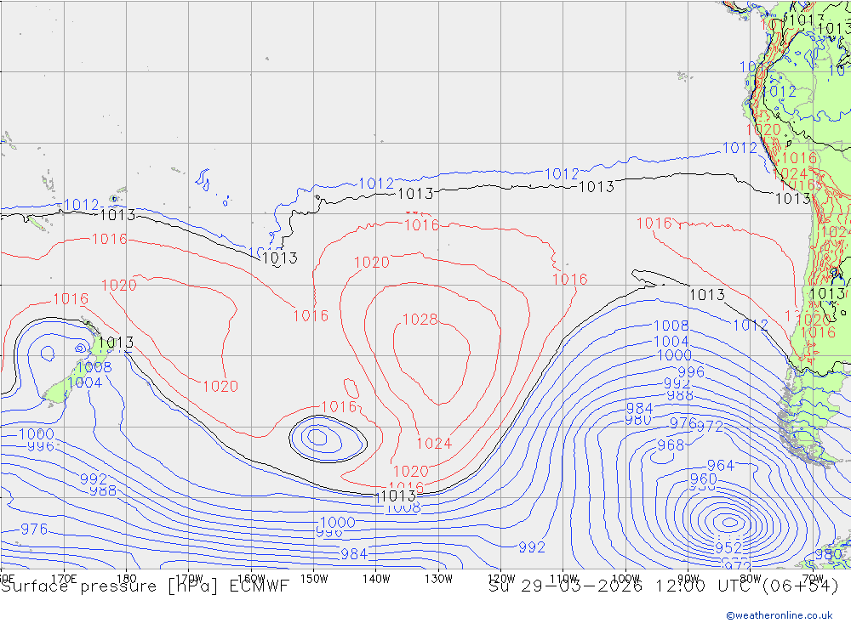Click the 1028 high pressure label

click(x=420, y=320)
